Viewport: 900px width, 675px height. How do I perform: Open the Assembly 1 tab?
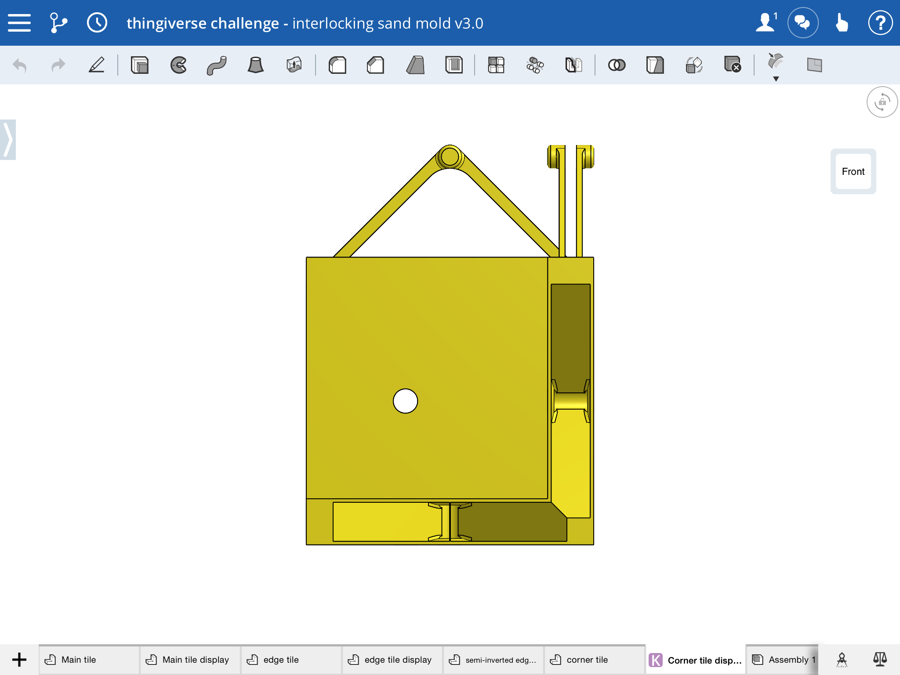coord(783,660)
